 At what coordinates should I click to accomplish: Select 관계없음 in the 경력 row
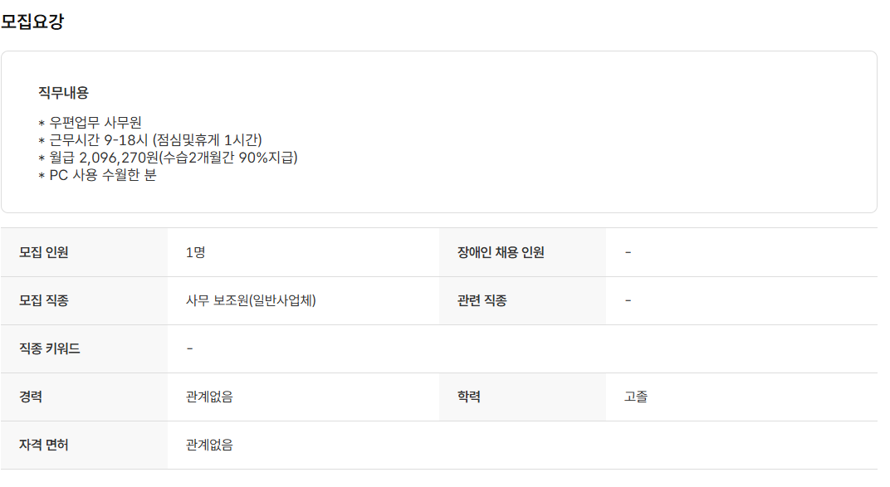tap(209, 397)
